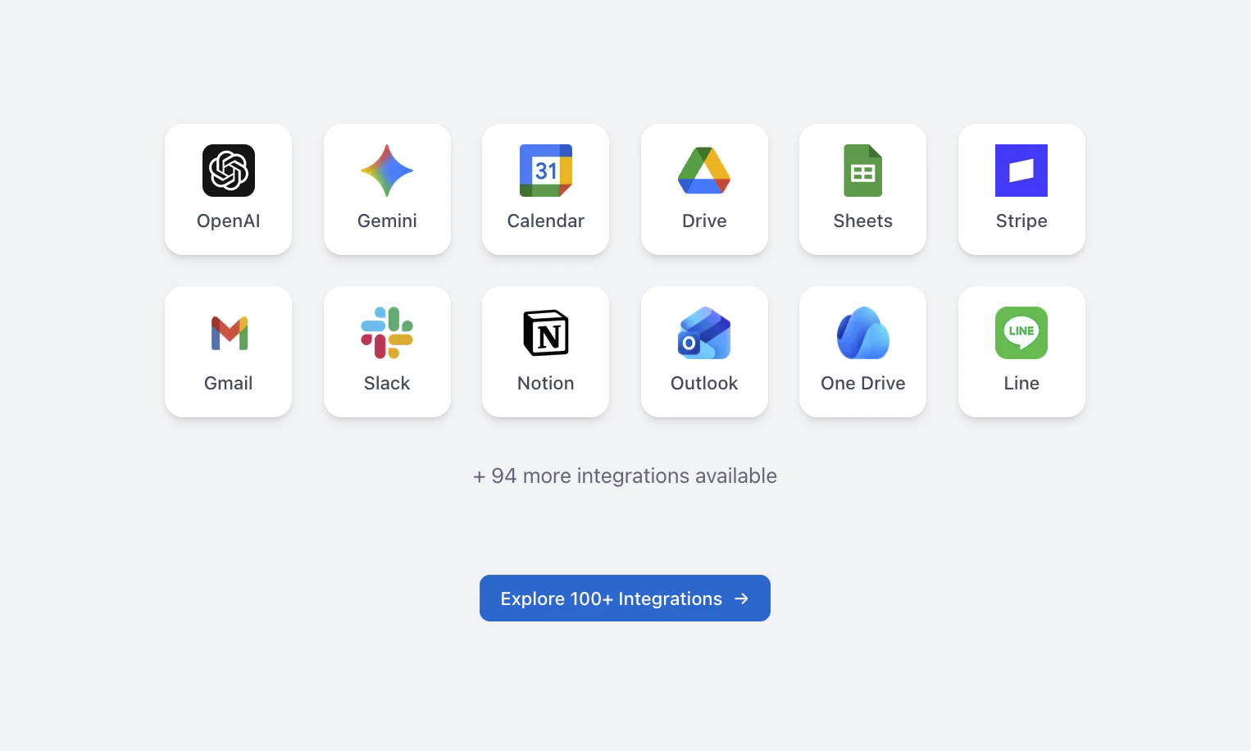Viewport: 1251px width, 751px height.
Task: Click the "Outlook" label text
Action: coord(704,384)
